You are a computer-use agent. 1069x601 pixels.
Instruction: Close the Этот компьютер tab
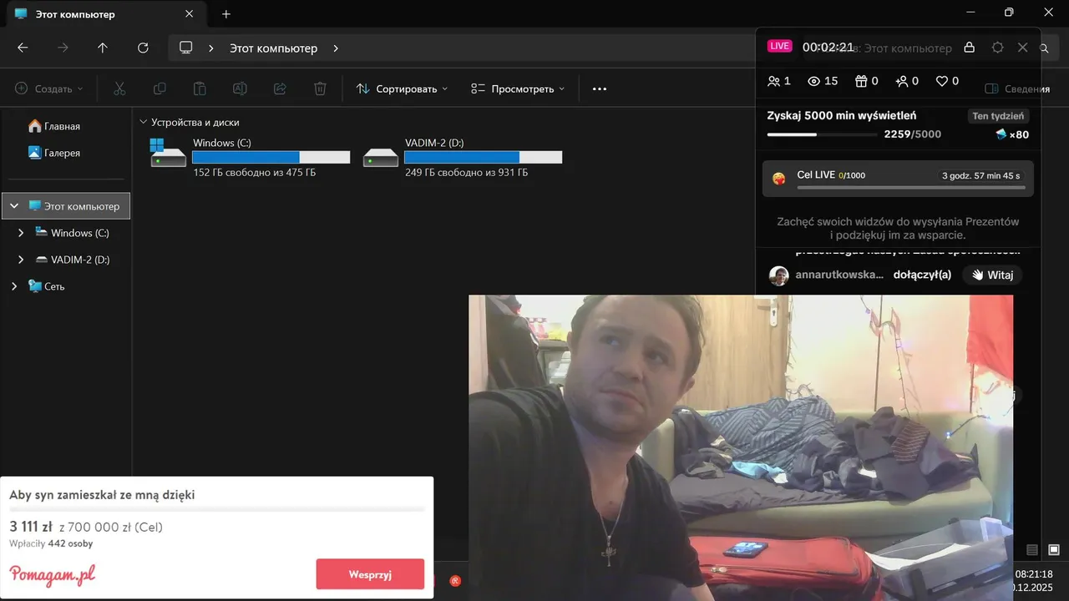click(189, 14)
